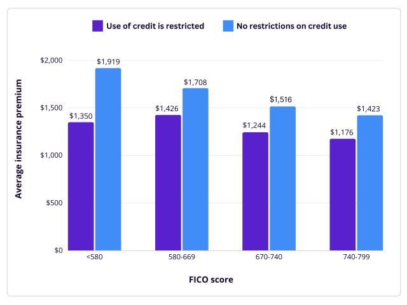The image size is (407, 305).
Task: Click the purple bar for FICO 580-669
Action: click(x=168, y=182)
